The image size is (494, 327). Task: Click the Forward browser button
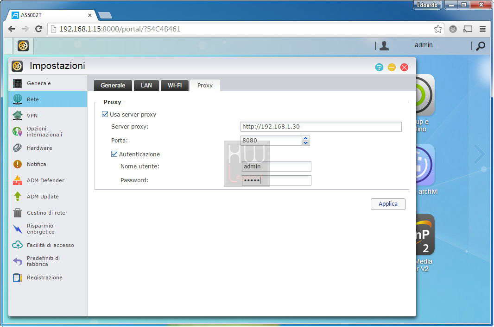[25, 29]
